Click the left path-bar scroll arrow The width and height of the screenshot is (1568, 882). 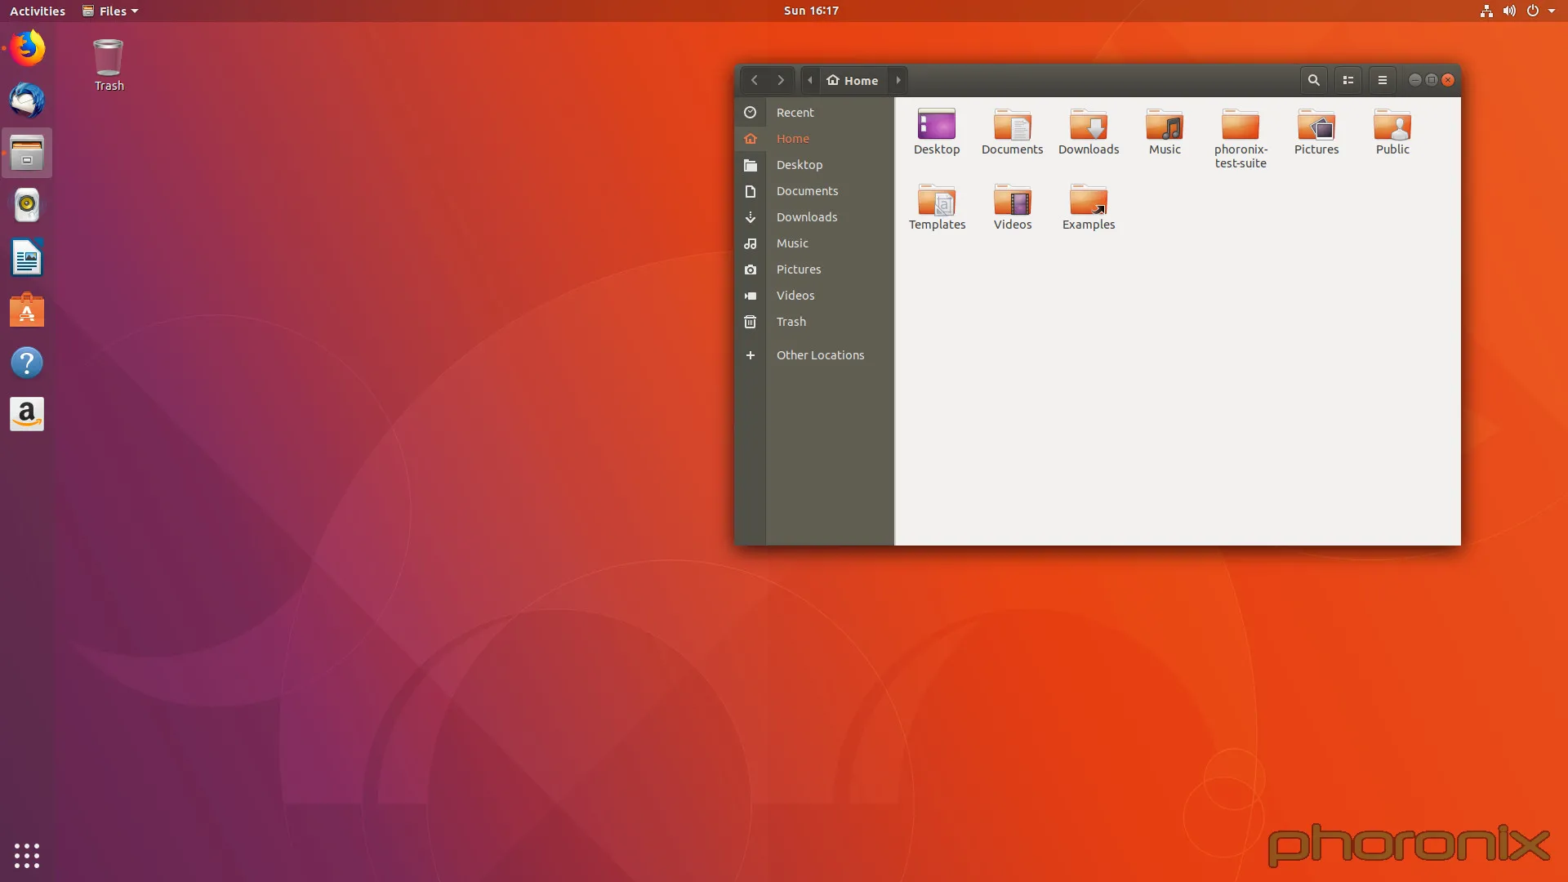pyautogui.click(x=809, y=80)
